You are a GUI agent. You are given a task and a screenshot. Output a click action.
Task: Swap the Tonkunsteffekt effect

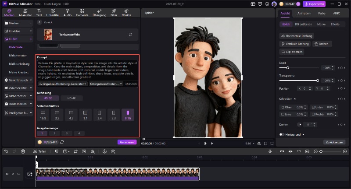[x=130, y=35]
